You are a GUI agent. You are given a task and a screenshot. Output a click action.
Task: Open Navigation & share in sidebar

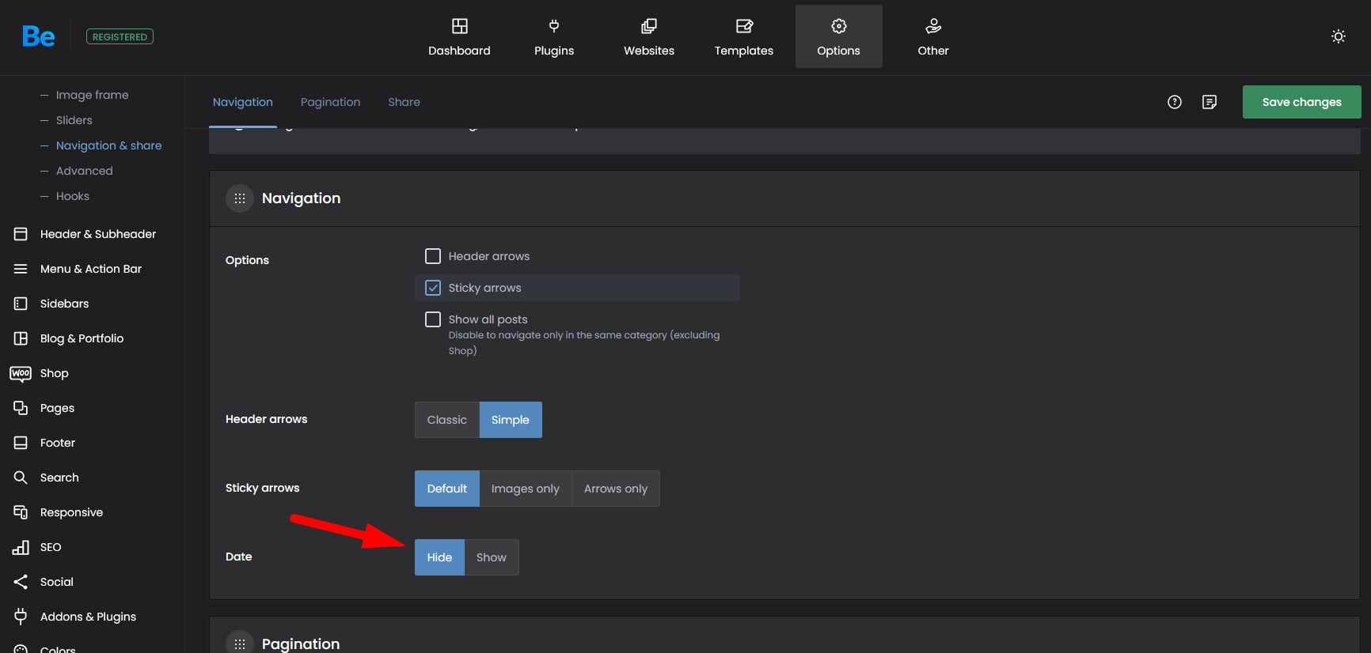109,145
